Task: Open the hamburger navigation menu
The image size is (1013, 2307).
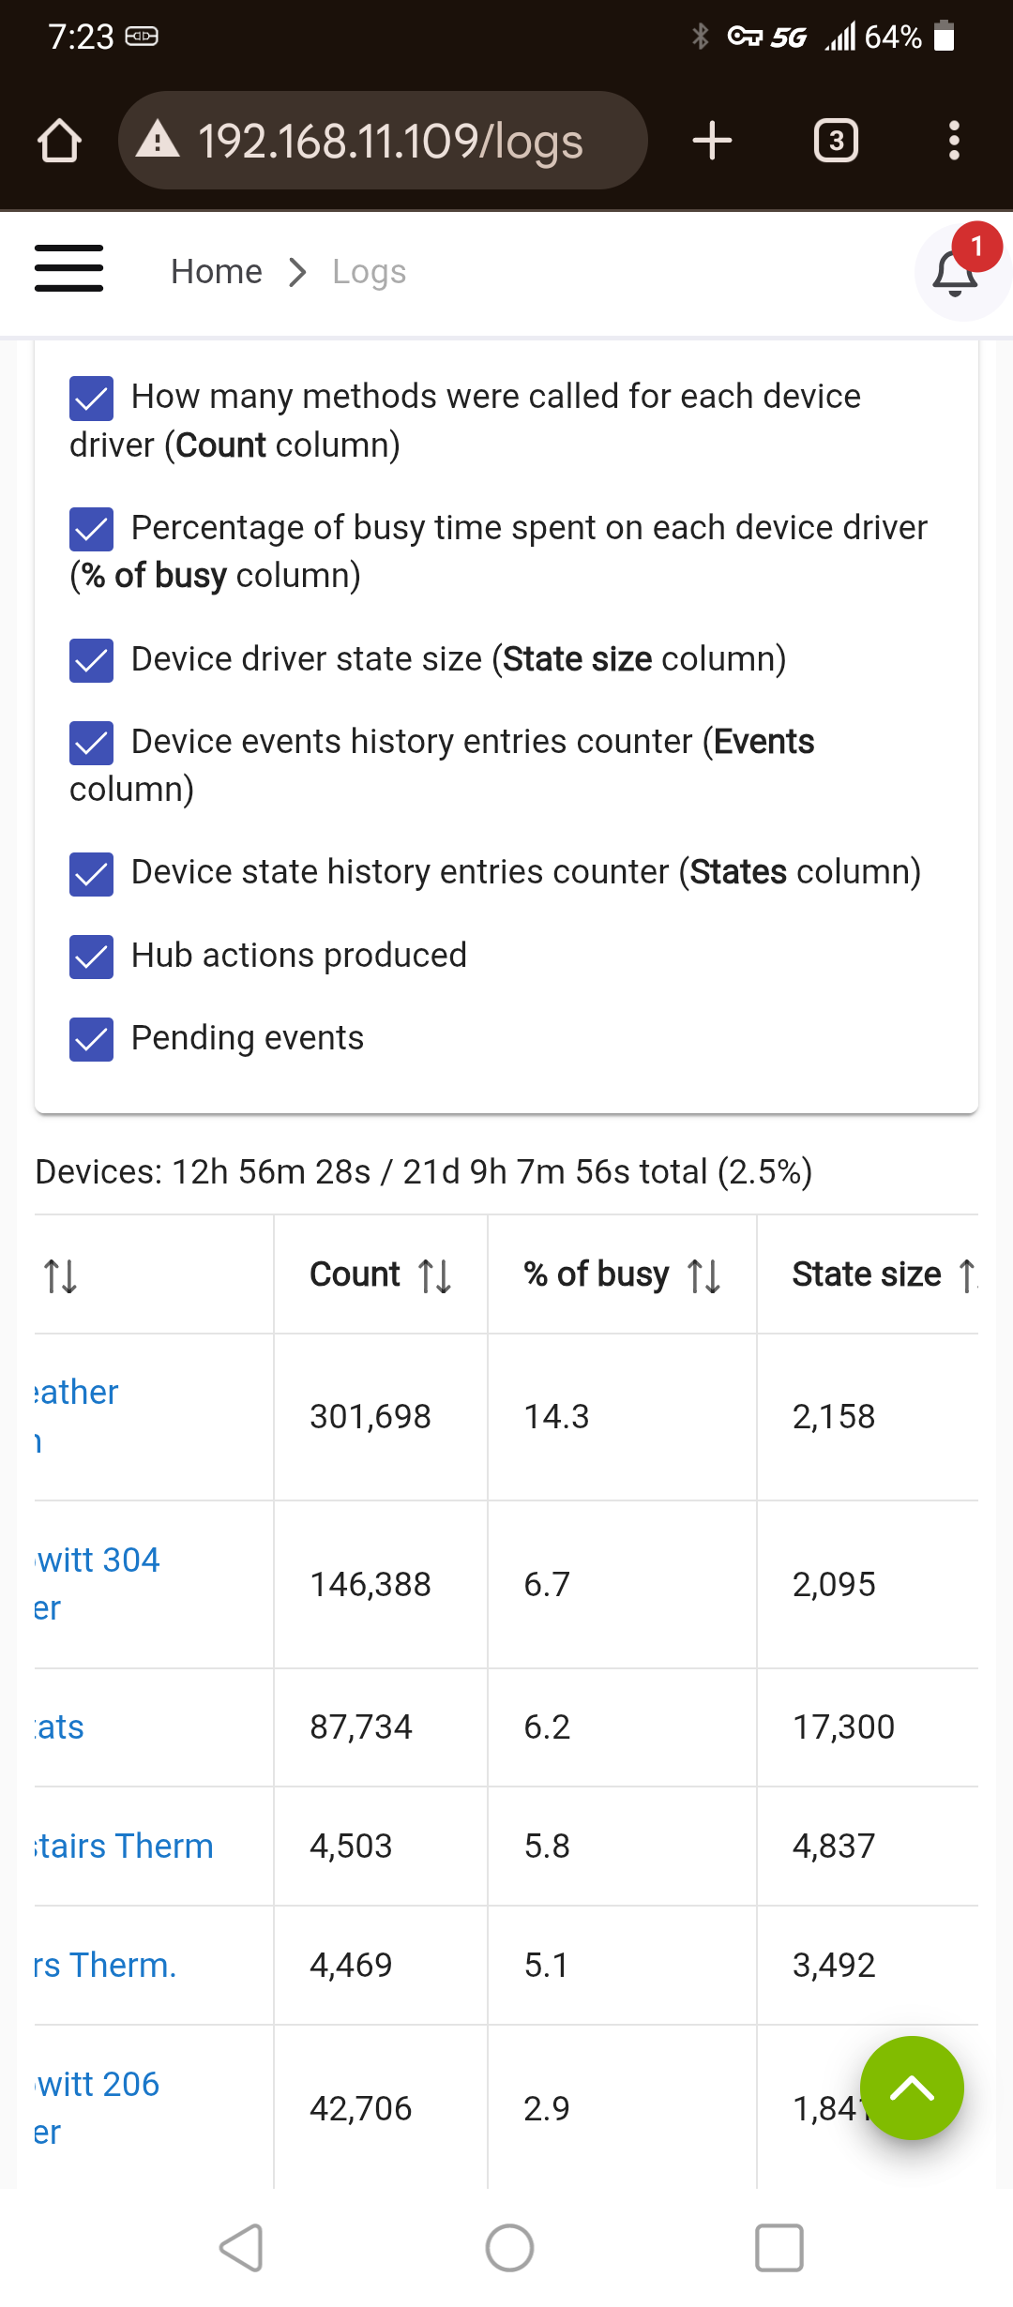Action: pos(68,269)
